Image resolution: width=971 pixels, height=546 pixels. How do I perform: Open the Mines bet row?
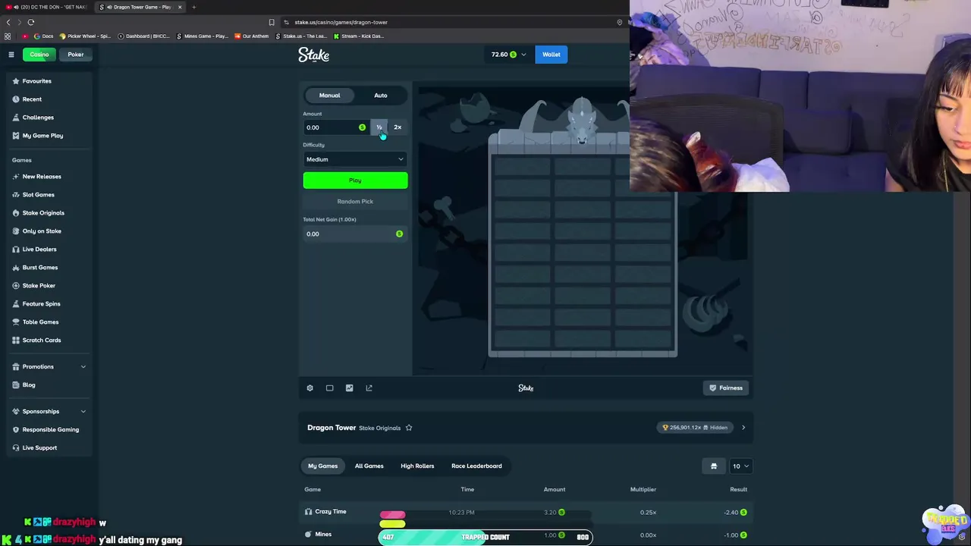click(526, 535)
